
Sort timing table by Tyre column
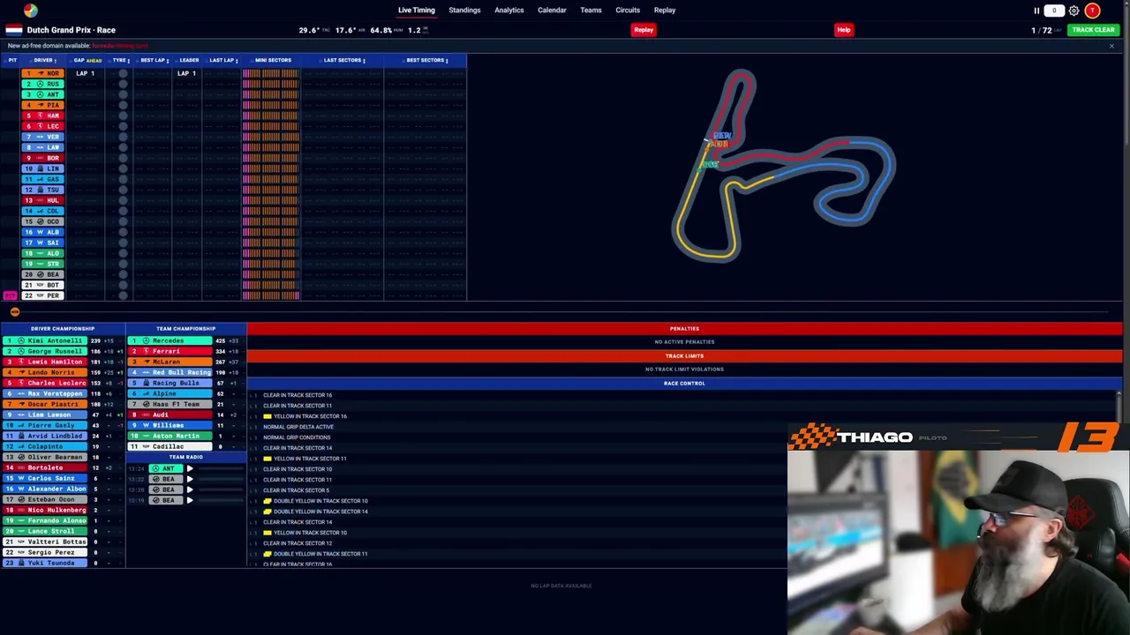pos(120,60)
